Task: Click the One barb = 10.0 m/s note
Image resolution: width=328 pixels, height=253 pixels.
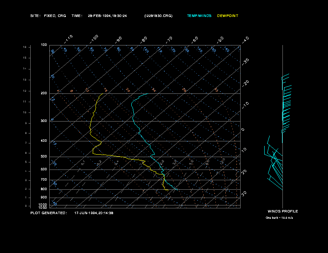Action: [x=279, y=218]
